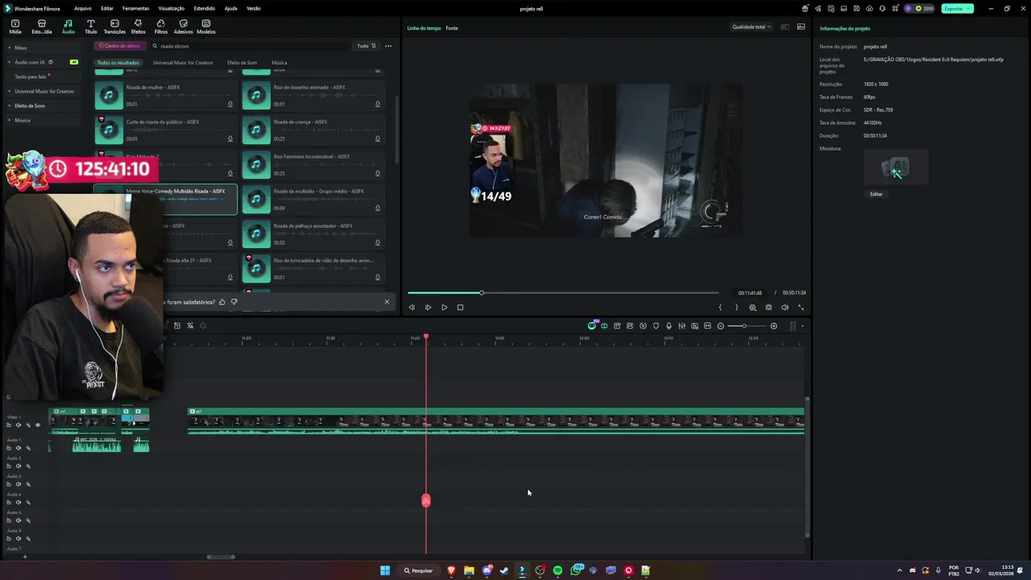Lock the Áudio 4 track

[9, 503]
